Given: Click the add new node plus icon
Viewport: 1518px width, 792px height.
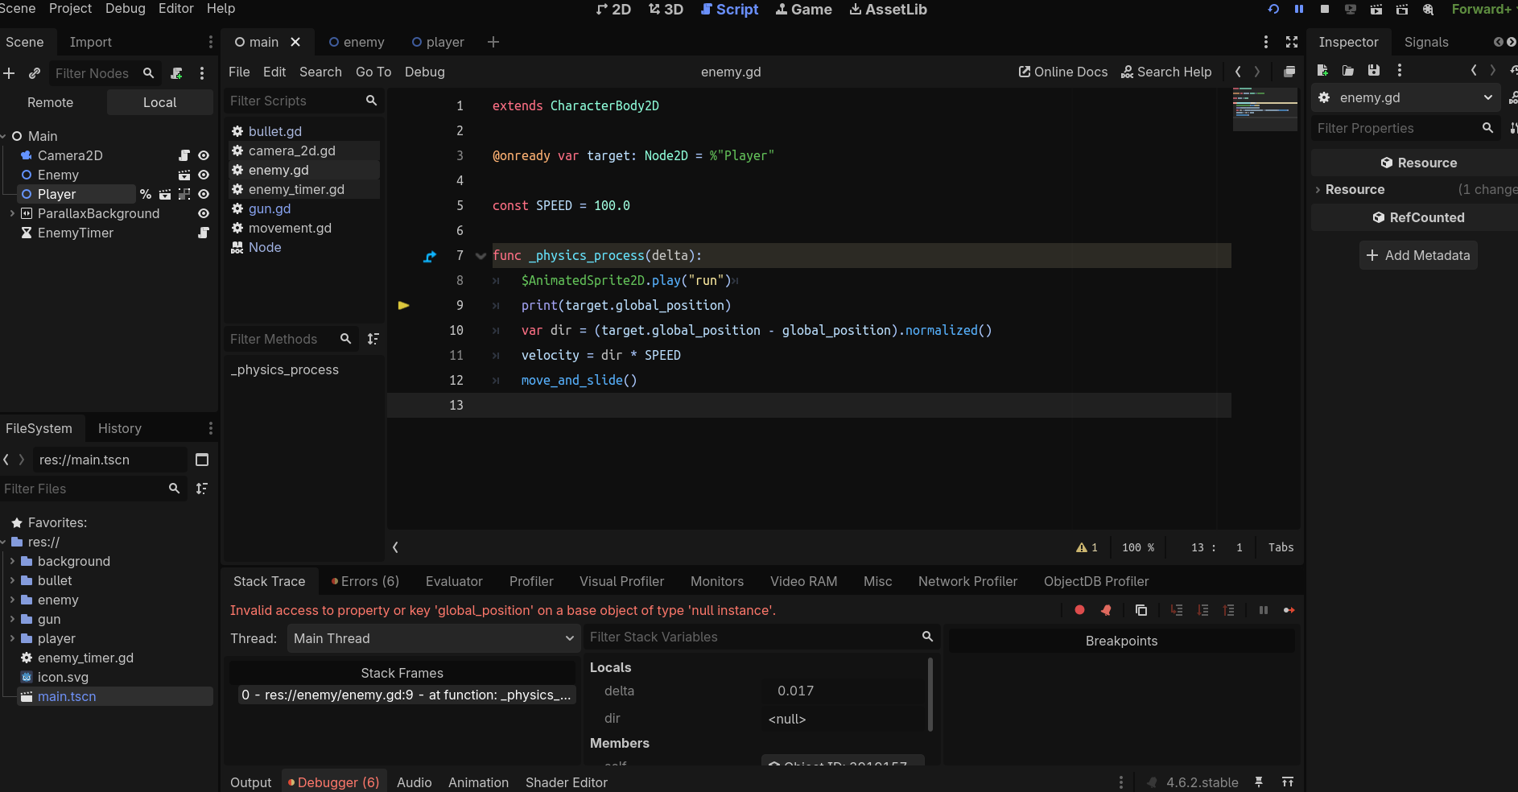Looking at the screenshot, I should point(9,73).
